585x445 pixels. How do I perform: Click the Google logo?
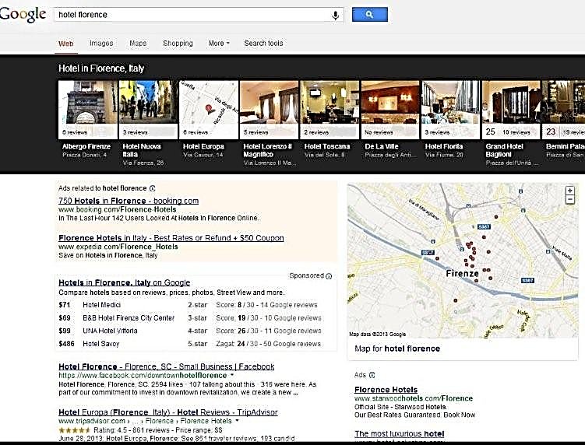point(23,14)
